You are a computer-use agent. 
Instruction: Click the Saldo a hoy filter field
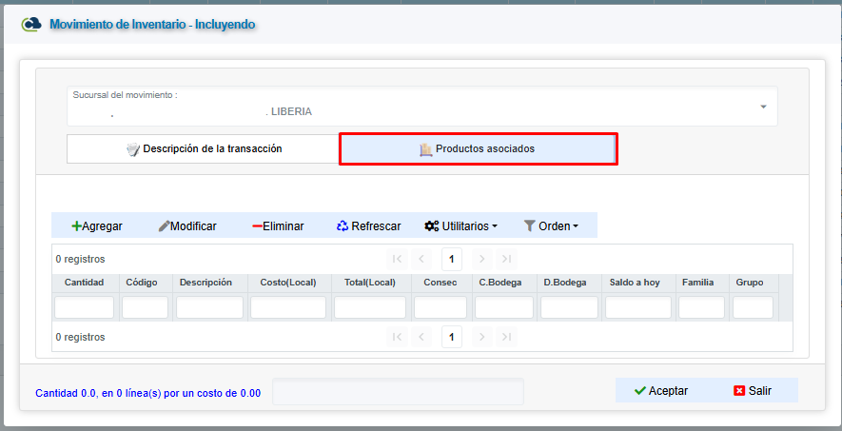tap(637, 307)
